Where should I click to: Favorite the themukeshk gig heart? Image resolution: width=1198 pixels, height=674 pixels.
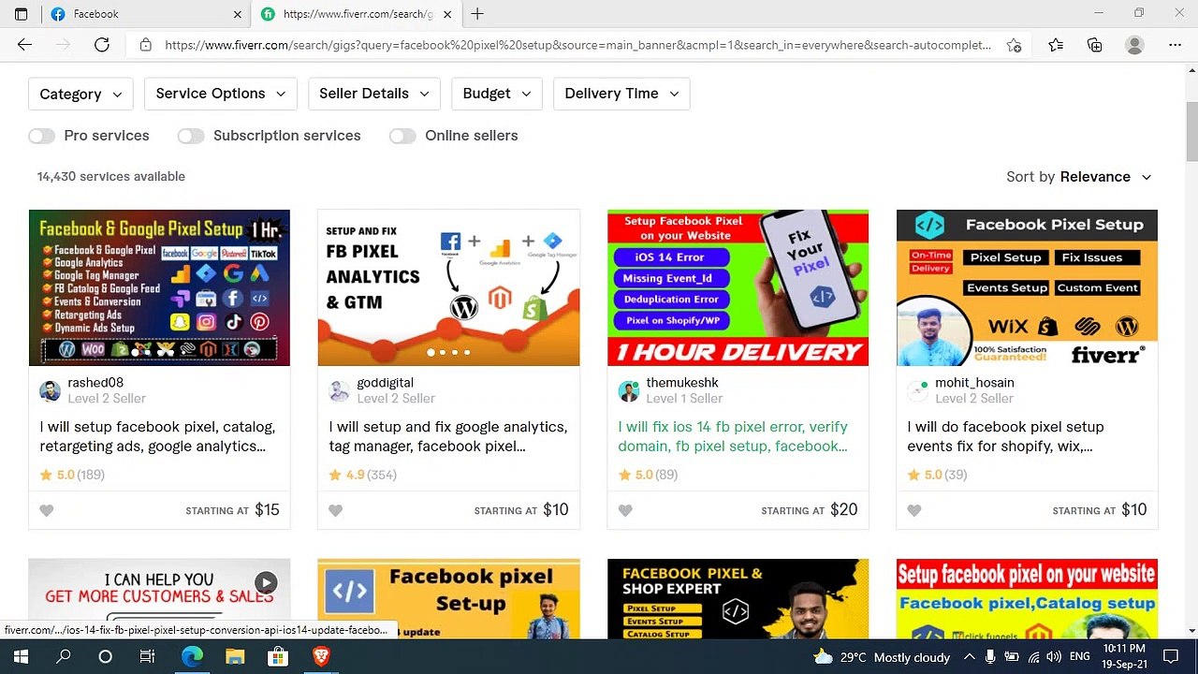tap(625, 510)
